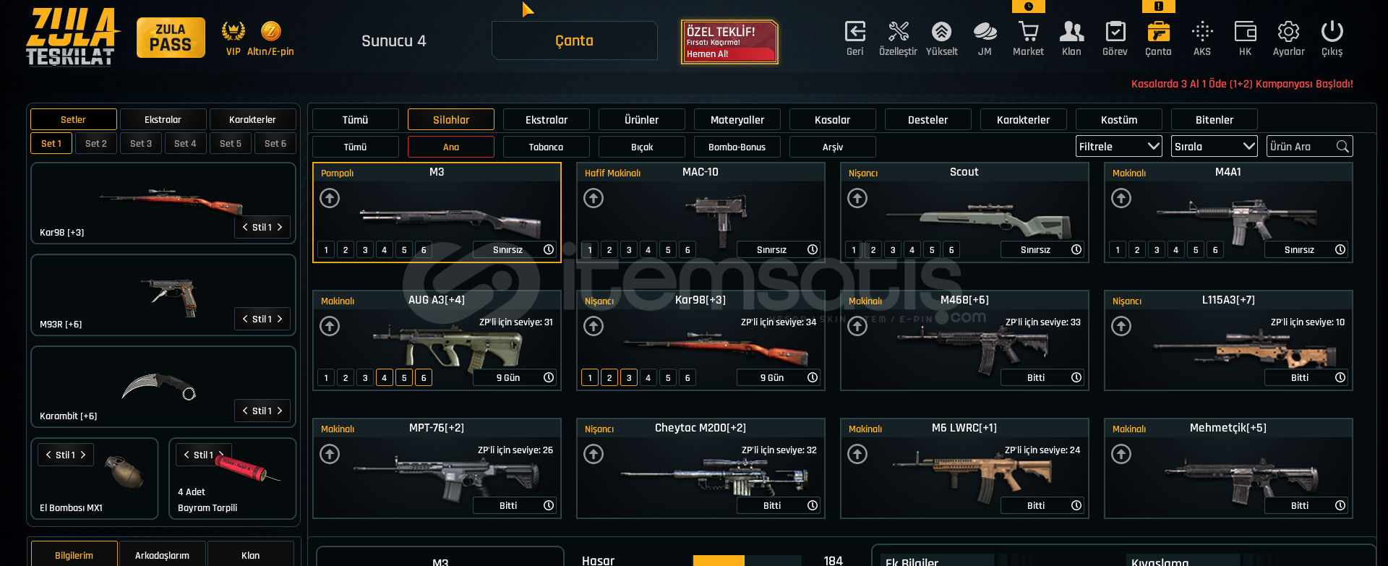
Task: Select next Stil for M93R [+6]
Action: (280, 319)
